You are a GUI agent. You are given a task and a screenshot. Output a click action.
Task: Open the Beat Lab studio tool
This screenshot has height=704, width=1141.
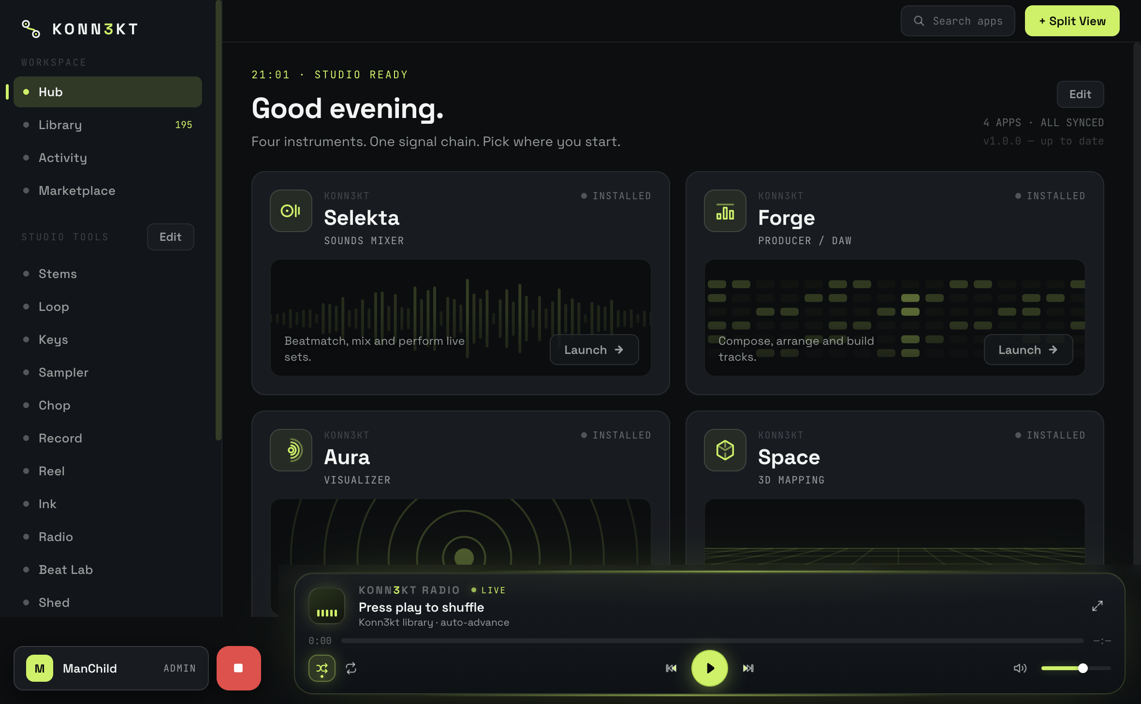coord(108,570)
